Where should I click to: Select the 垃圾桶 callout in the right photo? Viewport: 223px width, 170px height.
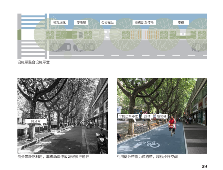pos(161,116)
